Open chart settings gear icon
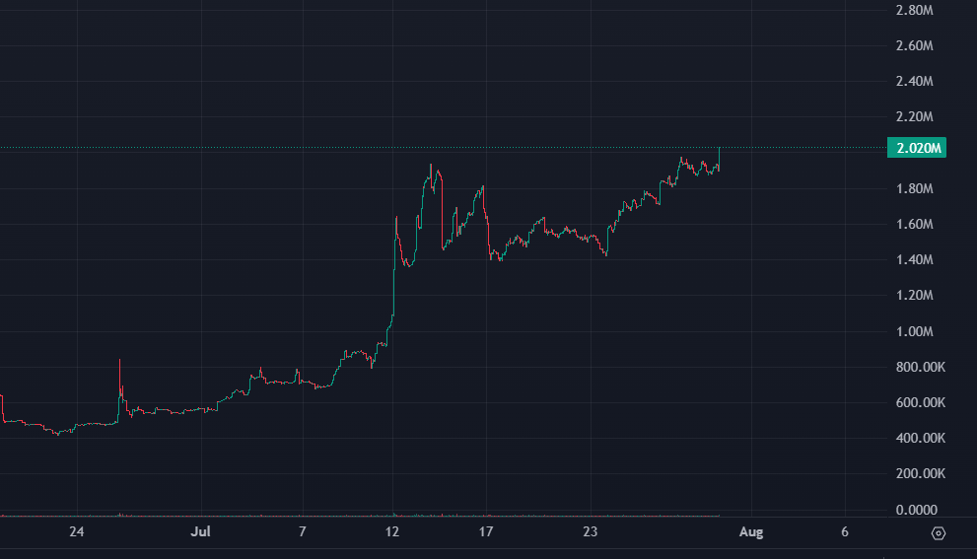The image size is (977, 559). 939,533
